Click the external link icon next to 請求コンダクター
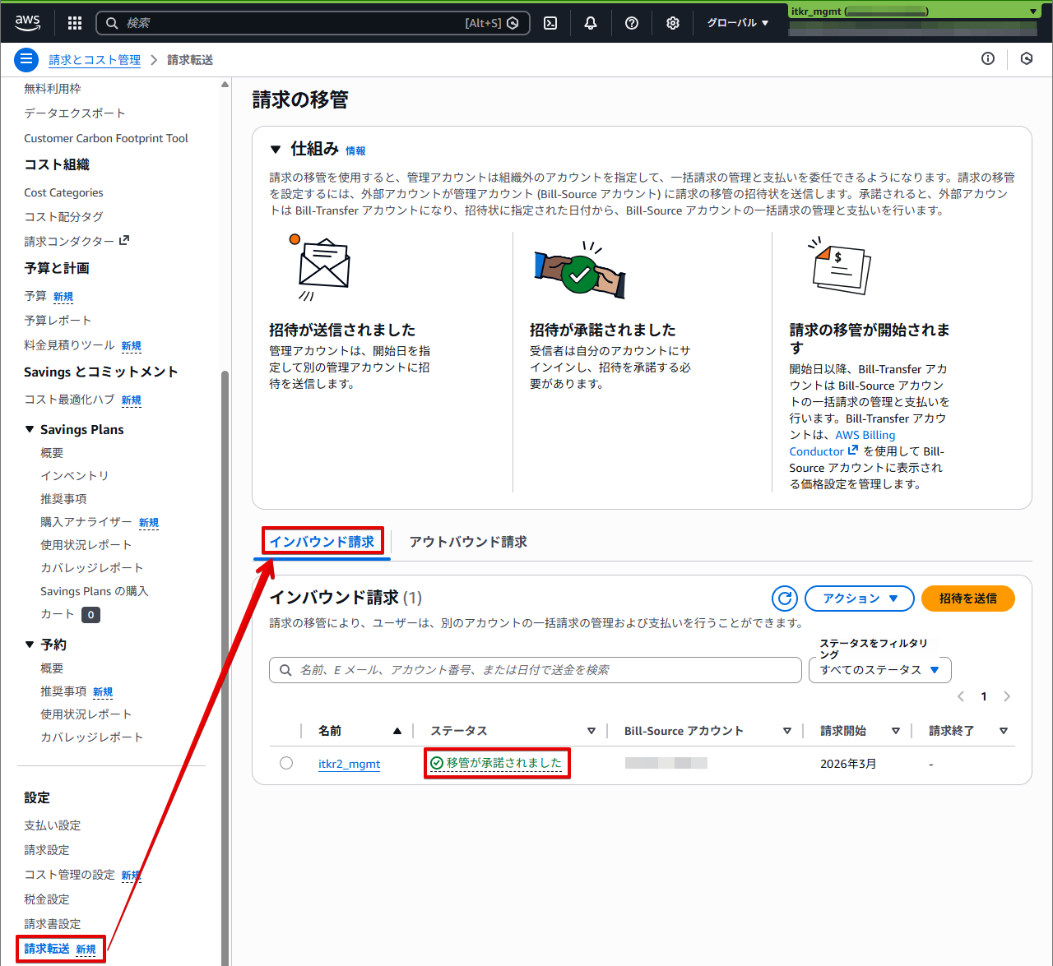The width and height of the screenshot is (1053, 966). pyautogui.click(x=124, y=240)
